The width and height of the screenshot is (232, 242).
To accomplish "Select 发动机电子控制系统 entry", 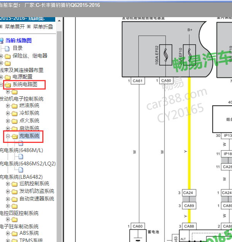I will click(x=22, y=99).
